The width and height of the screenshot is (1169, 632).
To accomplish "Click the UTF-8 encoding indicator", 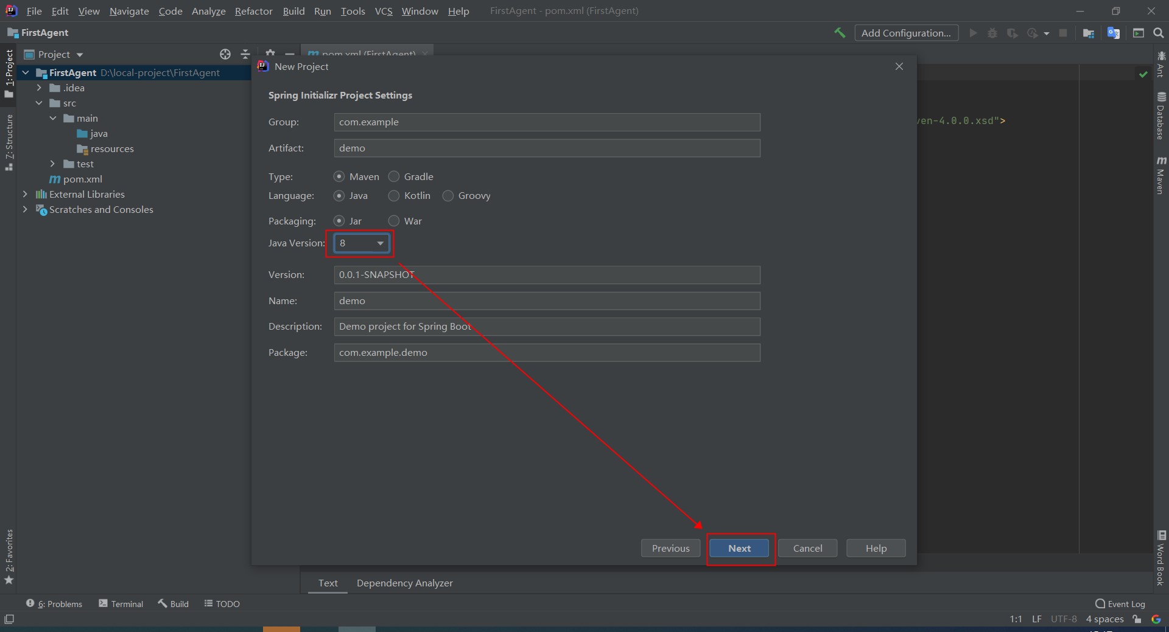I will click(x=1064, y=619).
